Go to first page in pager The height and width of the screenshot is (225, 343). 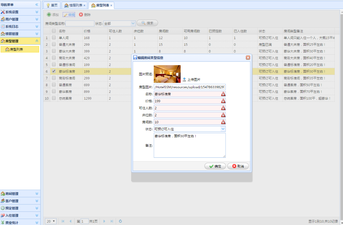point(63,221)
